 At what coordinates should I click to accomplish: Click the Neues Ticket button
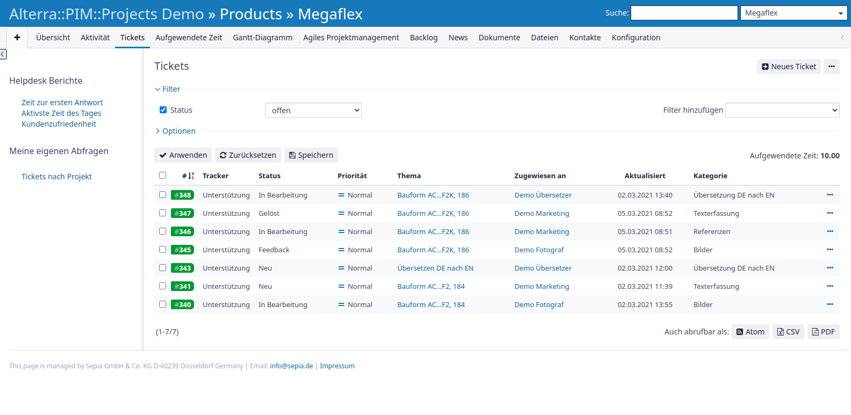pos(788,67)
